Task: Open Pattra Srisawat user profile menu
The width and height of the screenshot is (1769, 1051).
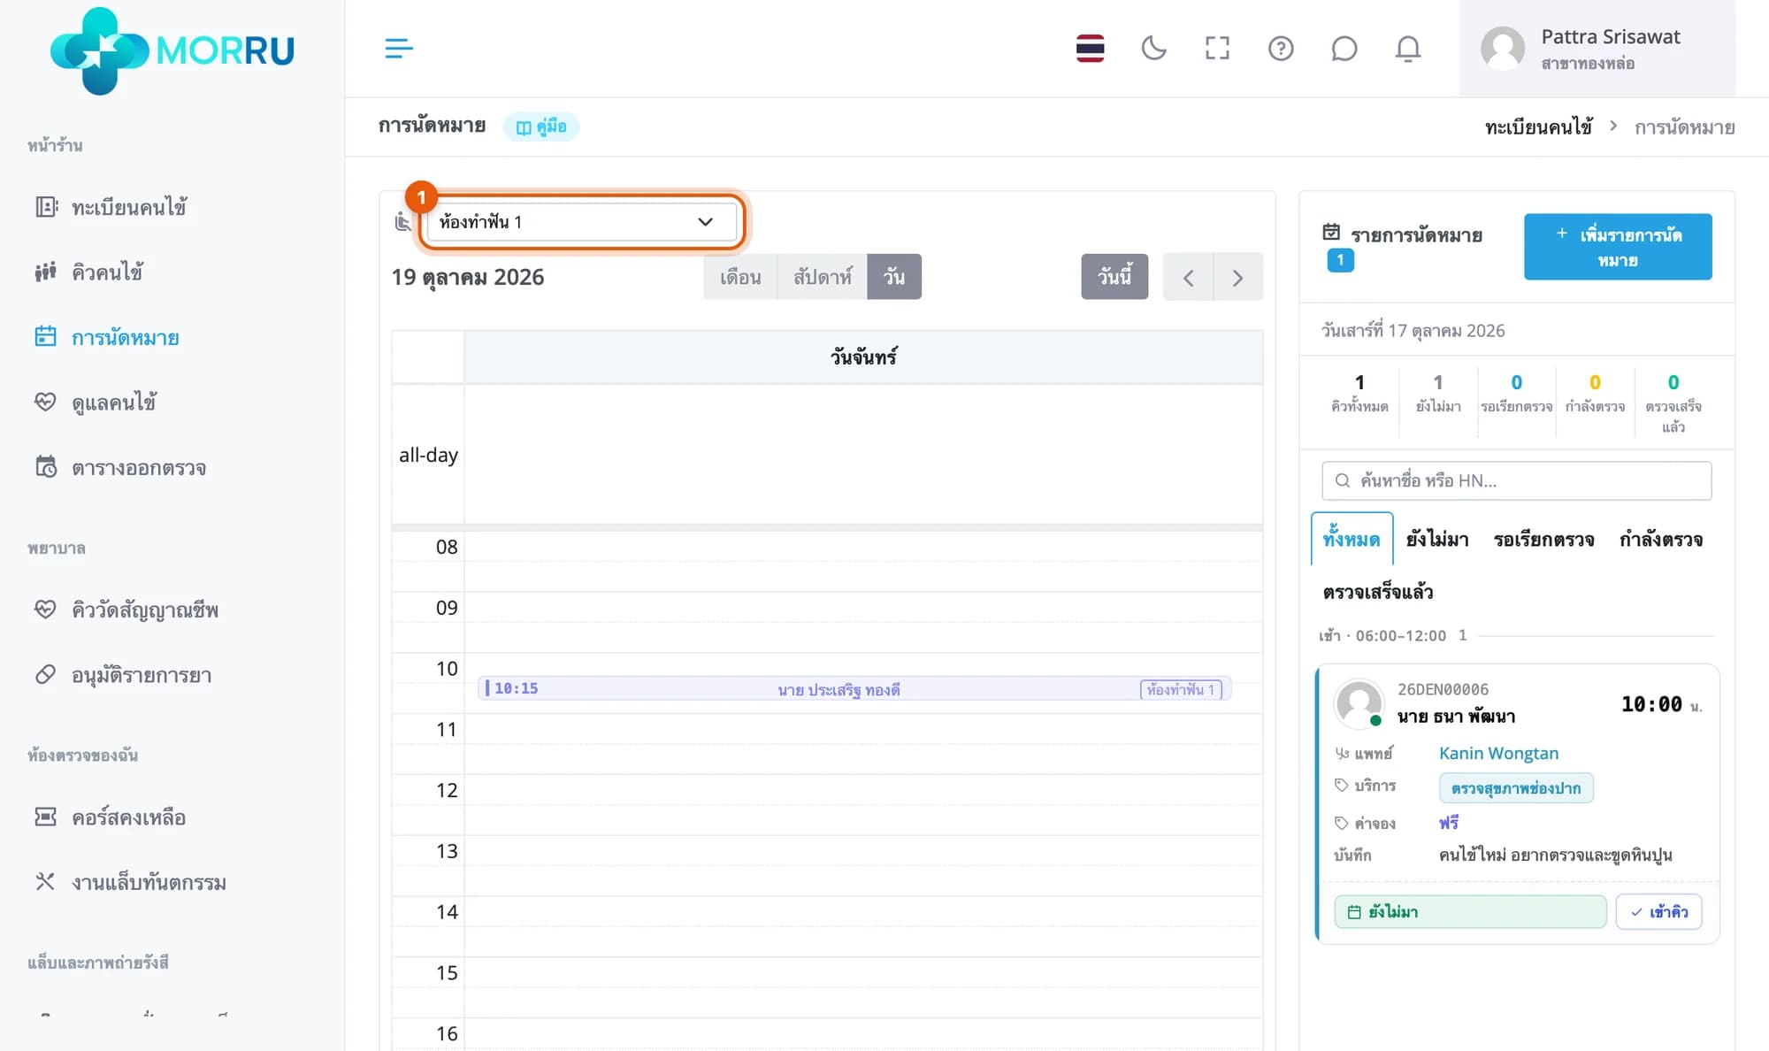Action: point(1597,49)
